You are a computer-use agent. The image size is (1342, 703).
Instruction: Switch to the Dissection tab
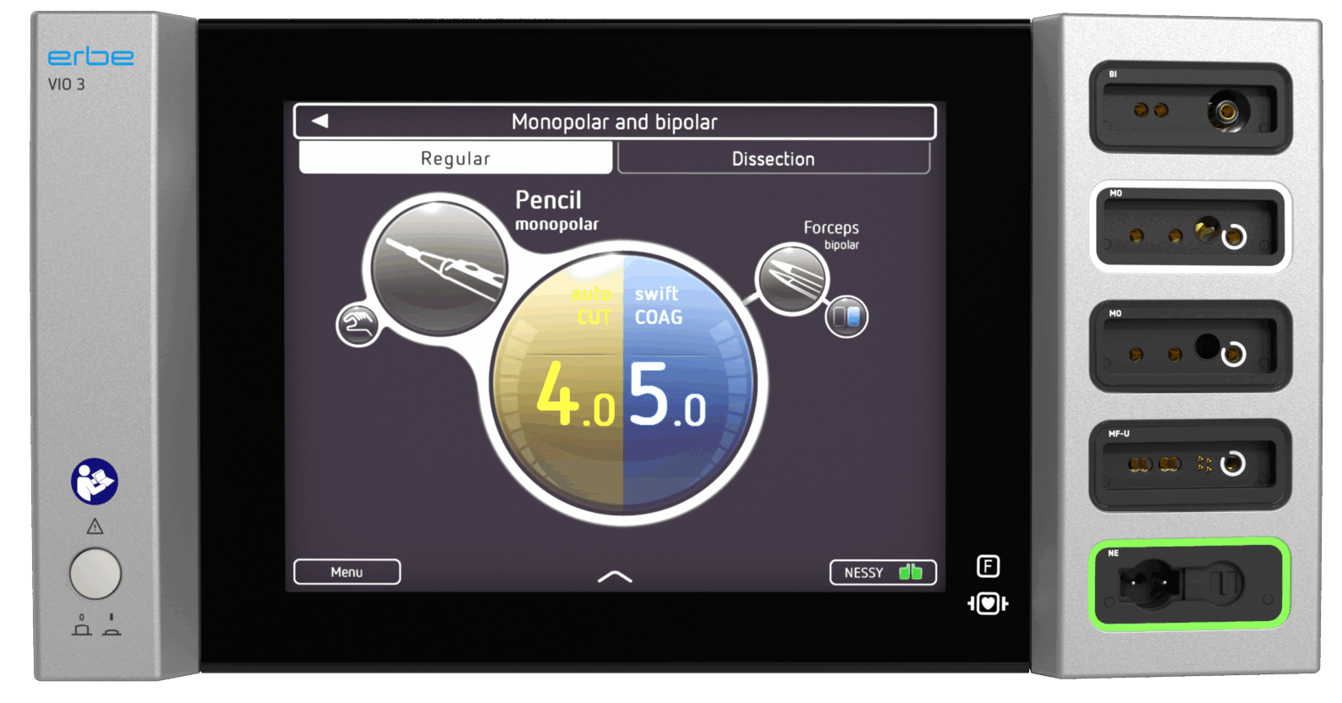(773, 159)
